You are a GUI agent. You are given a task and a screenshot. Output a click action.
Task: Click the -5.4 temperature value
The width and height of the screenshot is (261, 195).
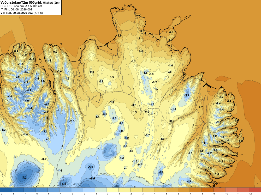[63, 184]
